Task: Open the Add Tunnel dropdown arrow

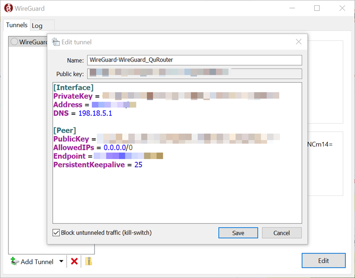Action: 61,262
